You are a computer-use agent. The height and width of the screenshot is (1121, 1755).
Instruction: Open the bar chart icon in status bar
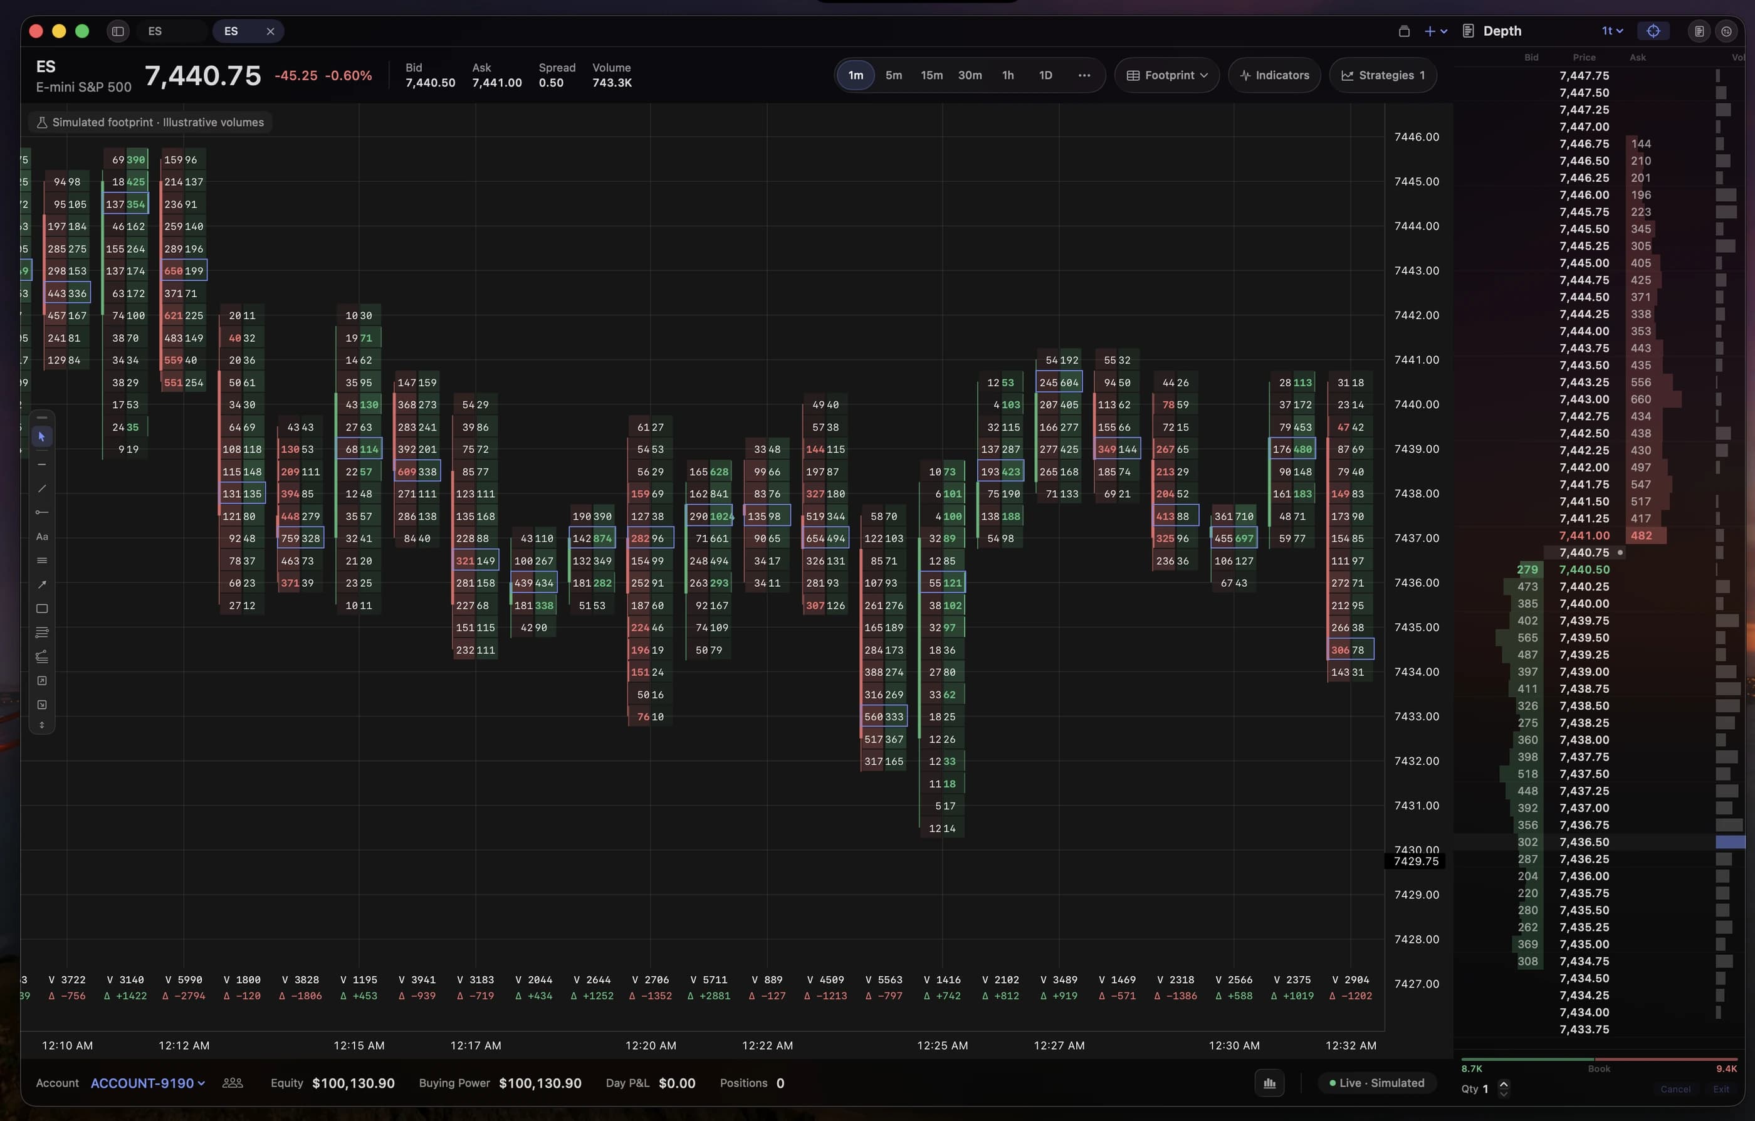coord(1270,1083)
